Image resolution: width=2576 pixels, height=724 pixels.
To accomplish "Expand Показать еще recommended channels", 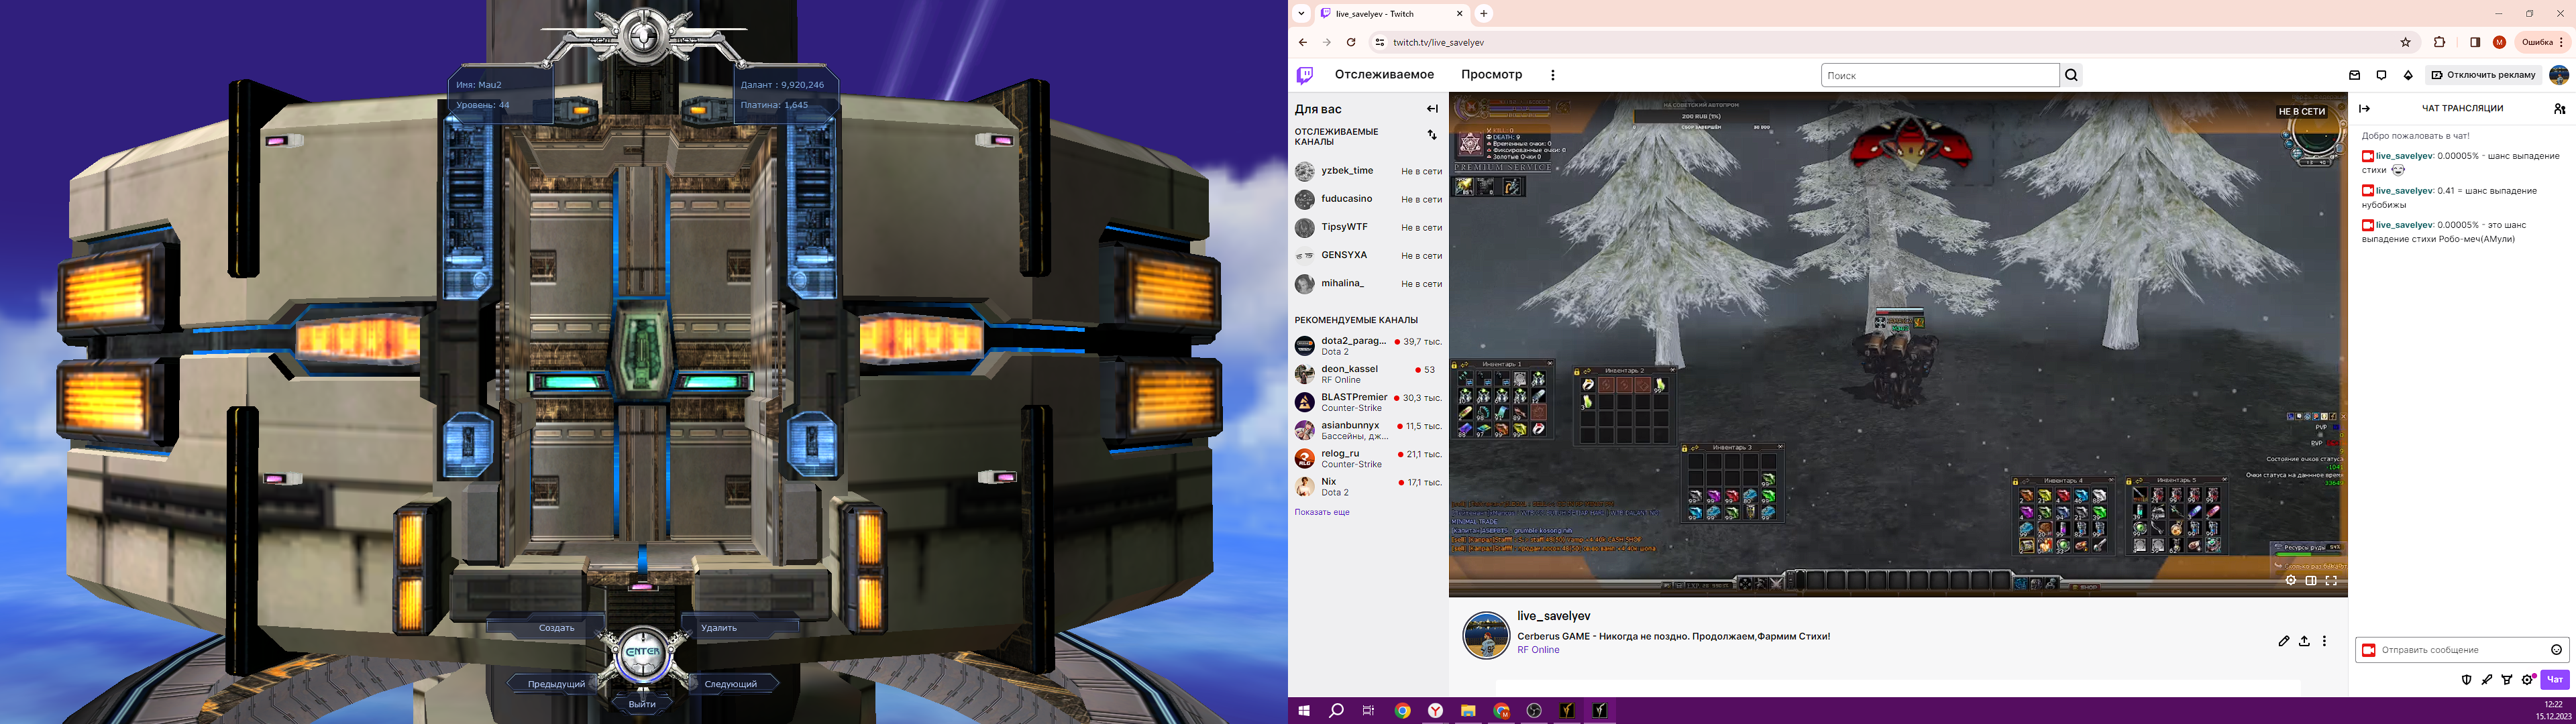I will [x=1322, y=512].
